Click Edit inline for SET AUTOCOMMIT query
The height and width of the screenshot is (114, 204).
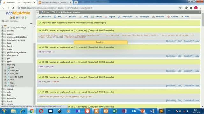coord(171,56)
